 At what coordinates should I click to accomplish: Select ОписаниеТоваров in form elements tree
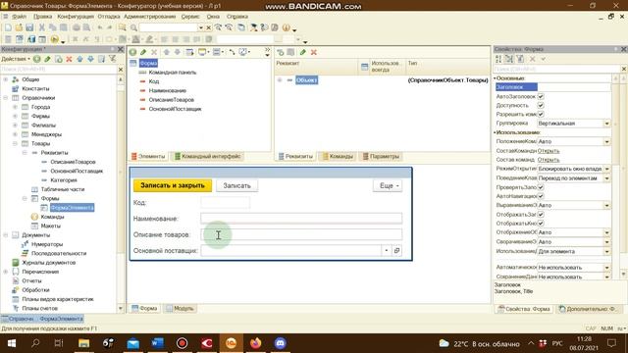172,100
